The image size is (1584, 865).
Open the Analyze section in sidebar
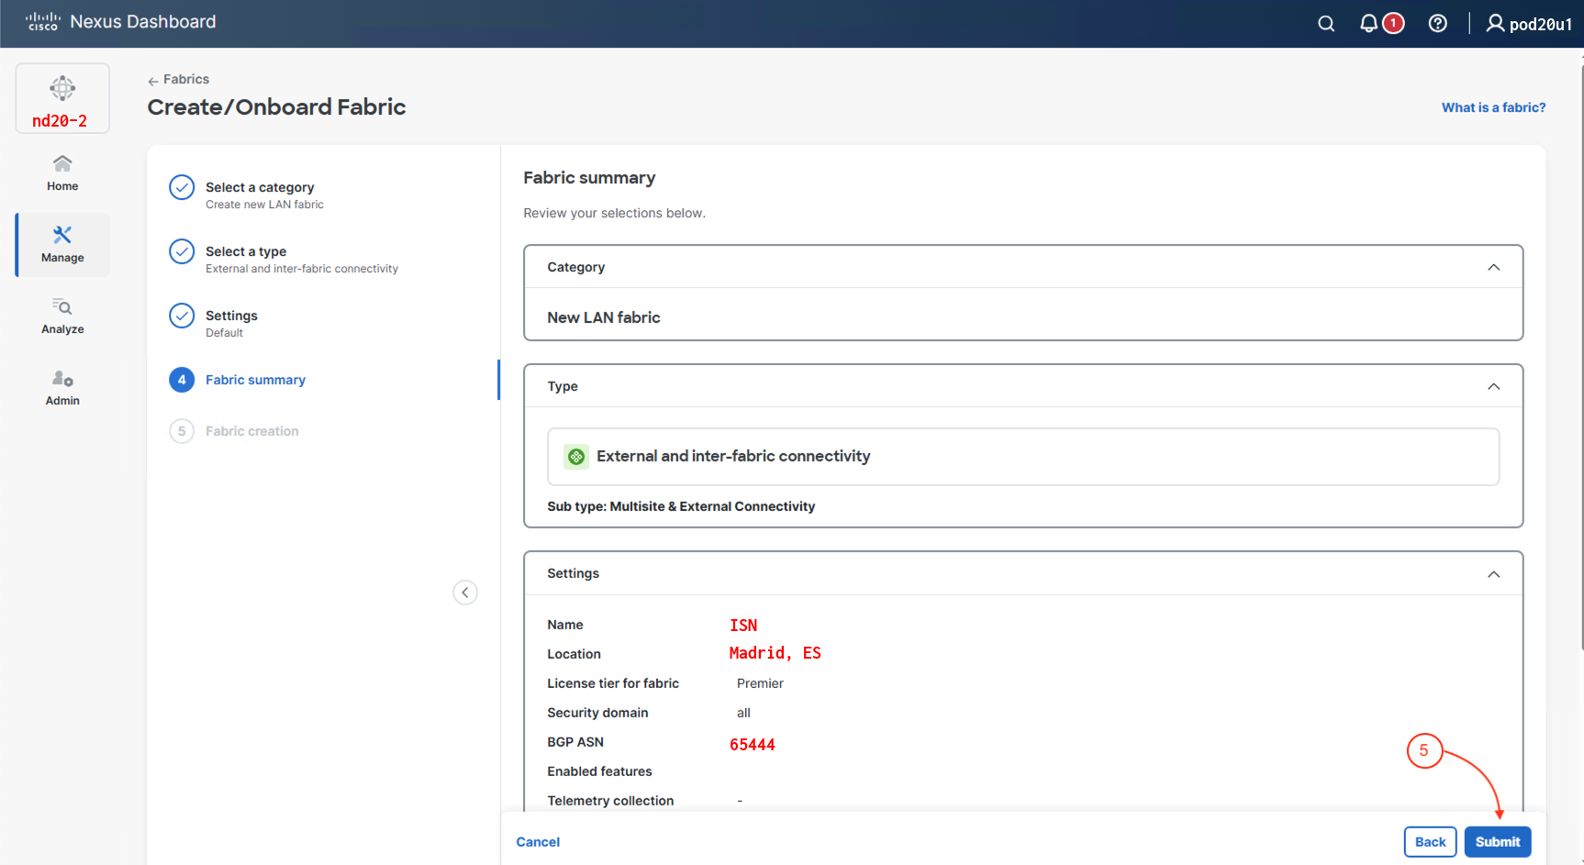(x=62, y=316)
